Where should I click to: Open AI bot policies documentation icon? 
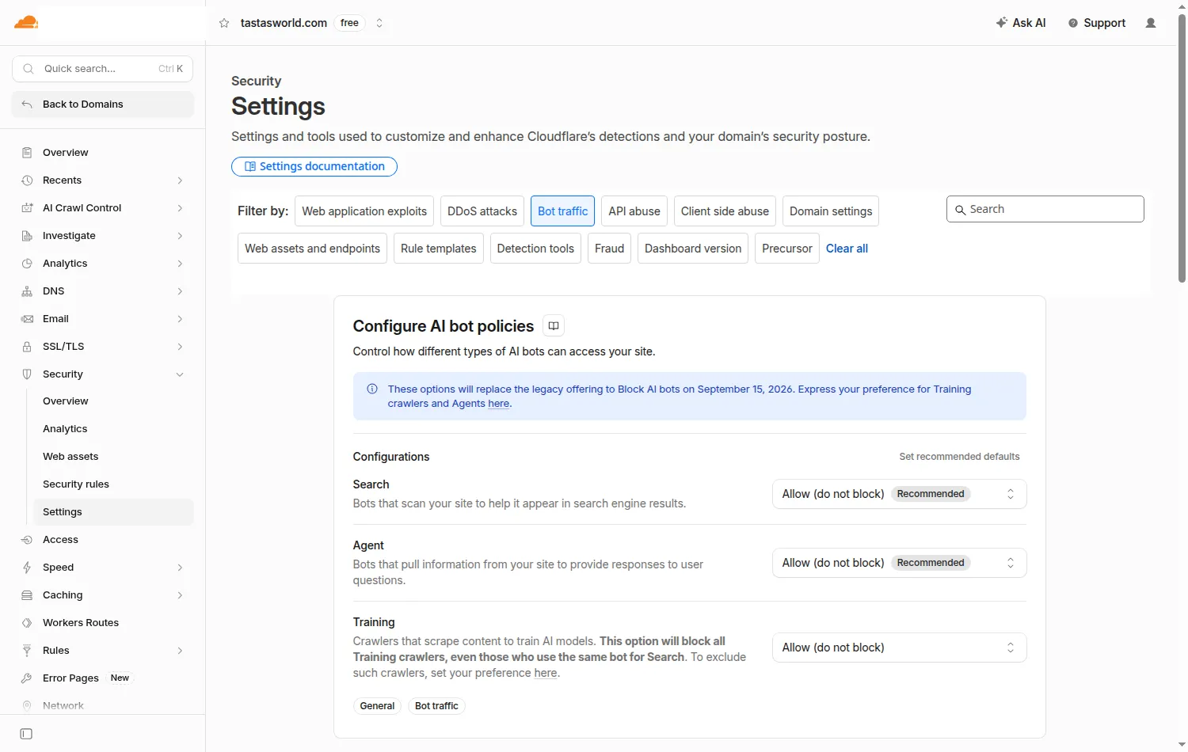pos(554,326)
